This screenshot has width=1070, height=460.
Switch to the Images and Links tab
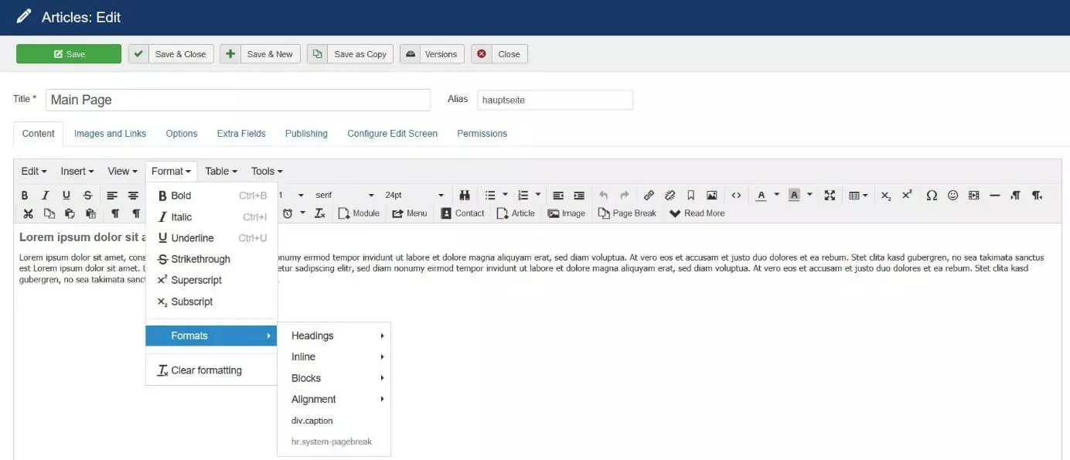coord(110,134)
